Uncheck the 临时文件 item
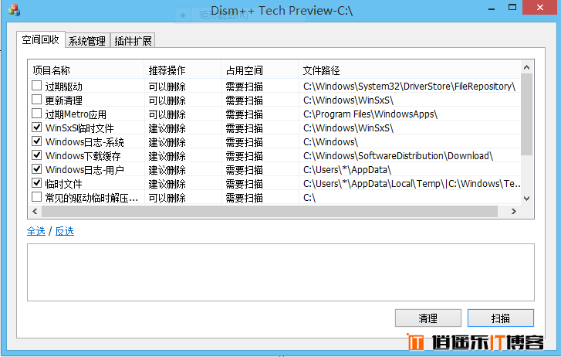This screenshot has height=357, width=561. [x=36, y=183]
